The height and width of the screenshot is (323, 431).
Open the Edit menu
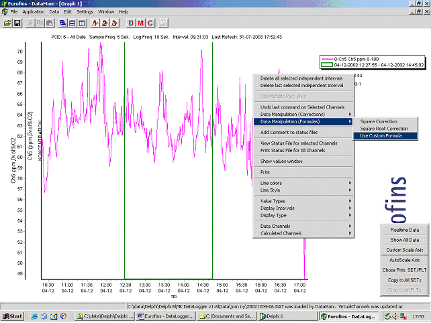tap(68, 12)
